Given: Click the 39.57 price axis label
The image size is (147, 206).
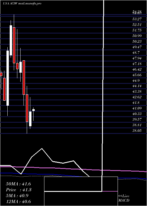Looking at the screenshot, I should point(137,119).
